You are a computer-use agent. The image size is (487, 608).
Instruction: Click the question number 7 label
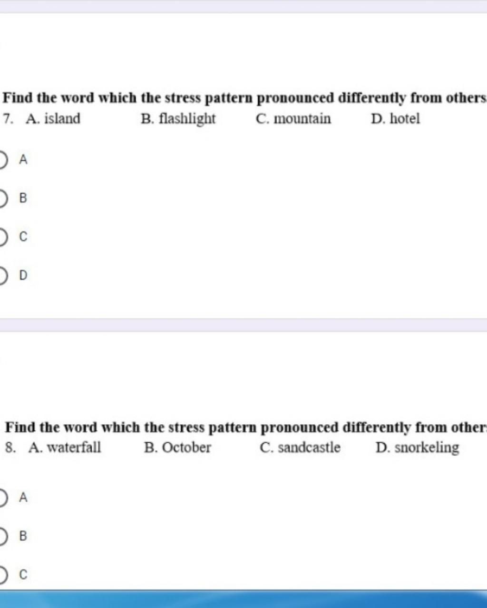8,118
